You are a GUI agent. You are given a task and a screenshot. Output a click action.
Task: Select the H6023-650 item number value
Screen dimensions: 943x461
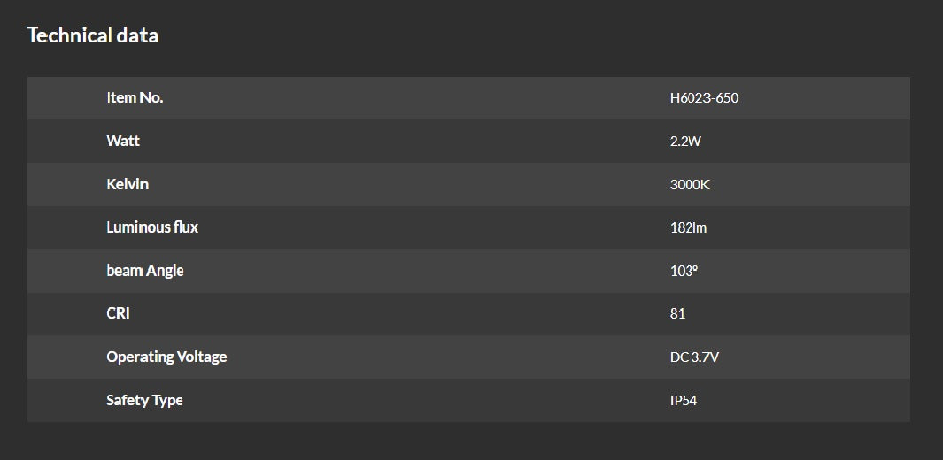click(704, 98)
